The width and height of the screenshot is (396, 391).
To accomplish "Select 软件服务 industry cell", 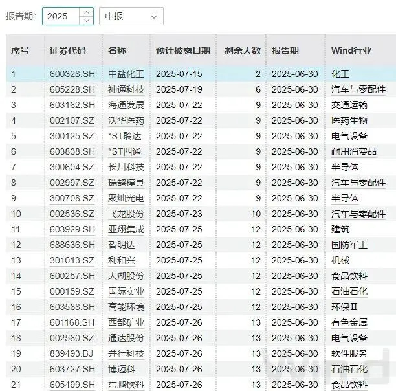I will (349, 353).
